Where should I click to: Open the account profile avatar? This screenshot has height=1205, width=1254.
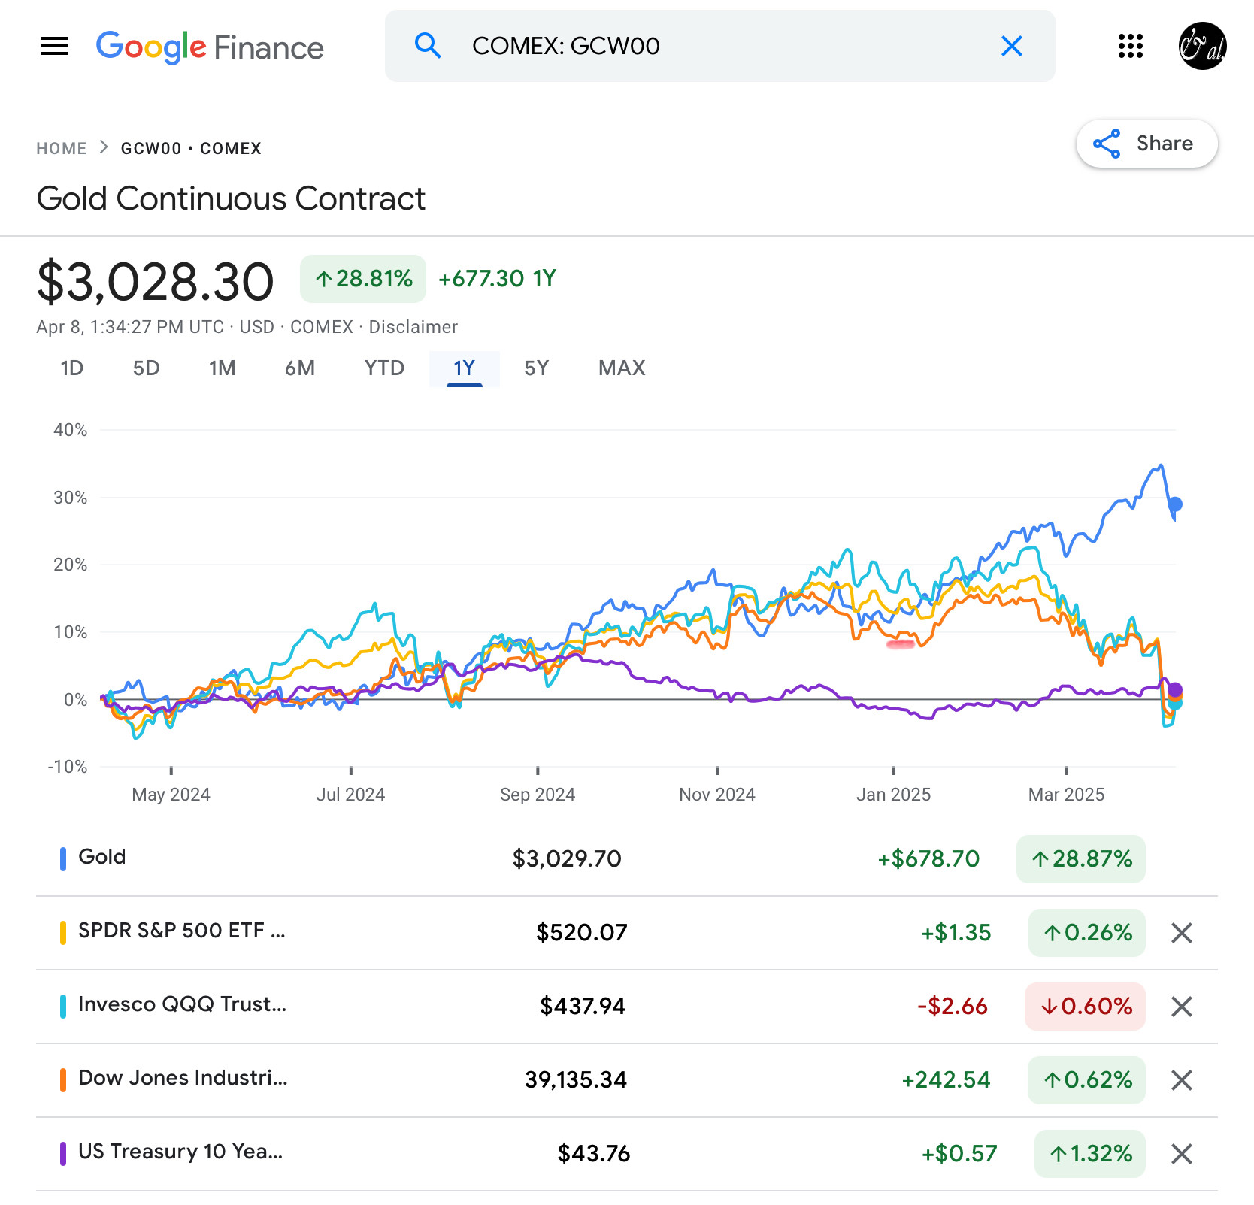1203,46
